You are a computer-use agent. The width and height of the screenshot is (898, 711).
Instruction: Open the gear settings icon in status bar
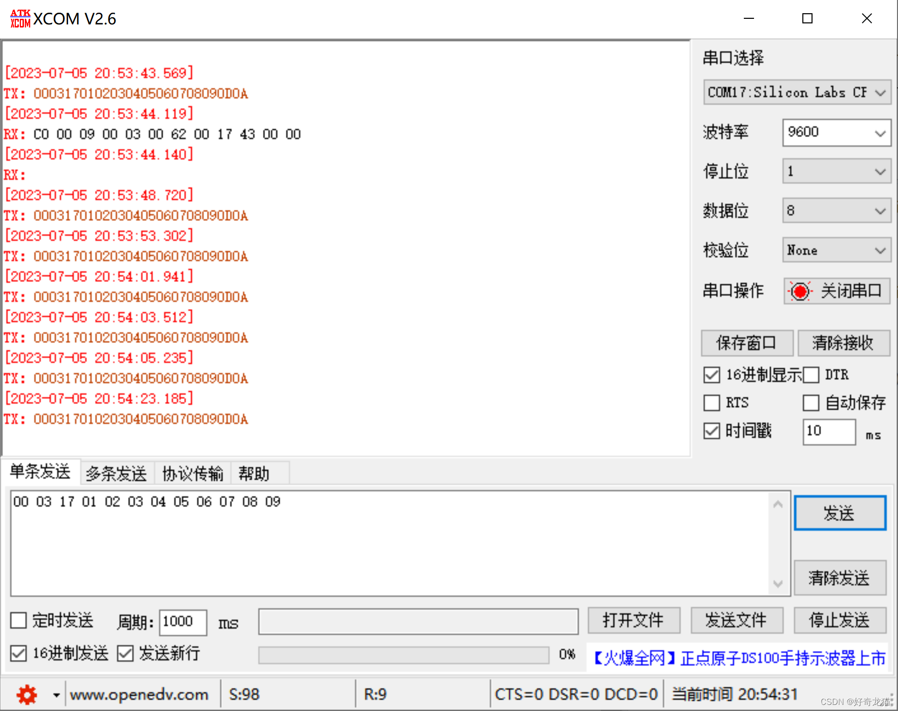click(x=27, y=694)
